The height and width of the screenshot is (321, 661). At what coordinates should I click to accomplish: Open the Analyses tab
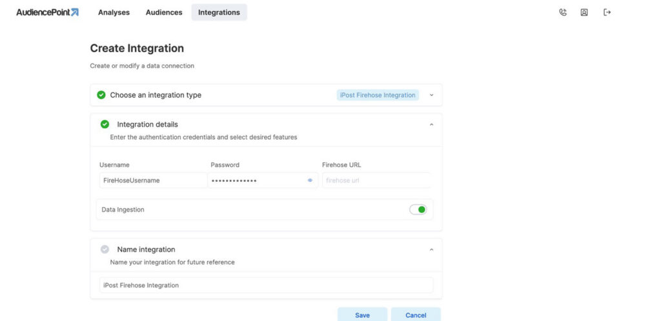point(114,12)
